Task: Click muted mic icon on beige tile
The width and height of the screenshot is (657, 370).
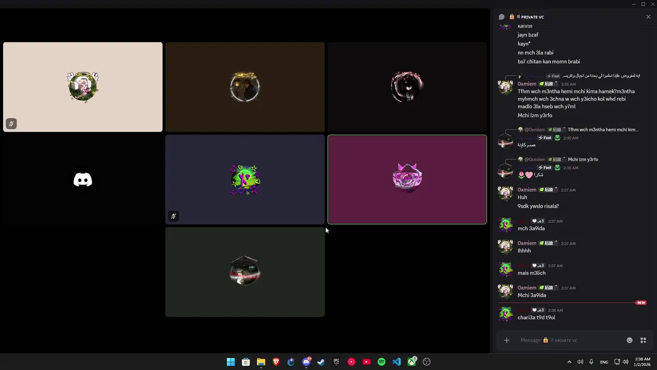Action: pyautogui.click(x=11, y=124)
